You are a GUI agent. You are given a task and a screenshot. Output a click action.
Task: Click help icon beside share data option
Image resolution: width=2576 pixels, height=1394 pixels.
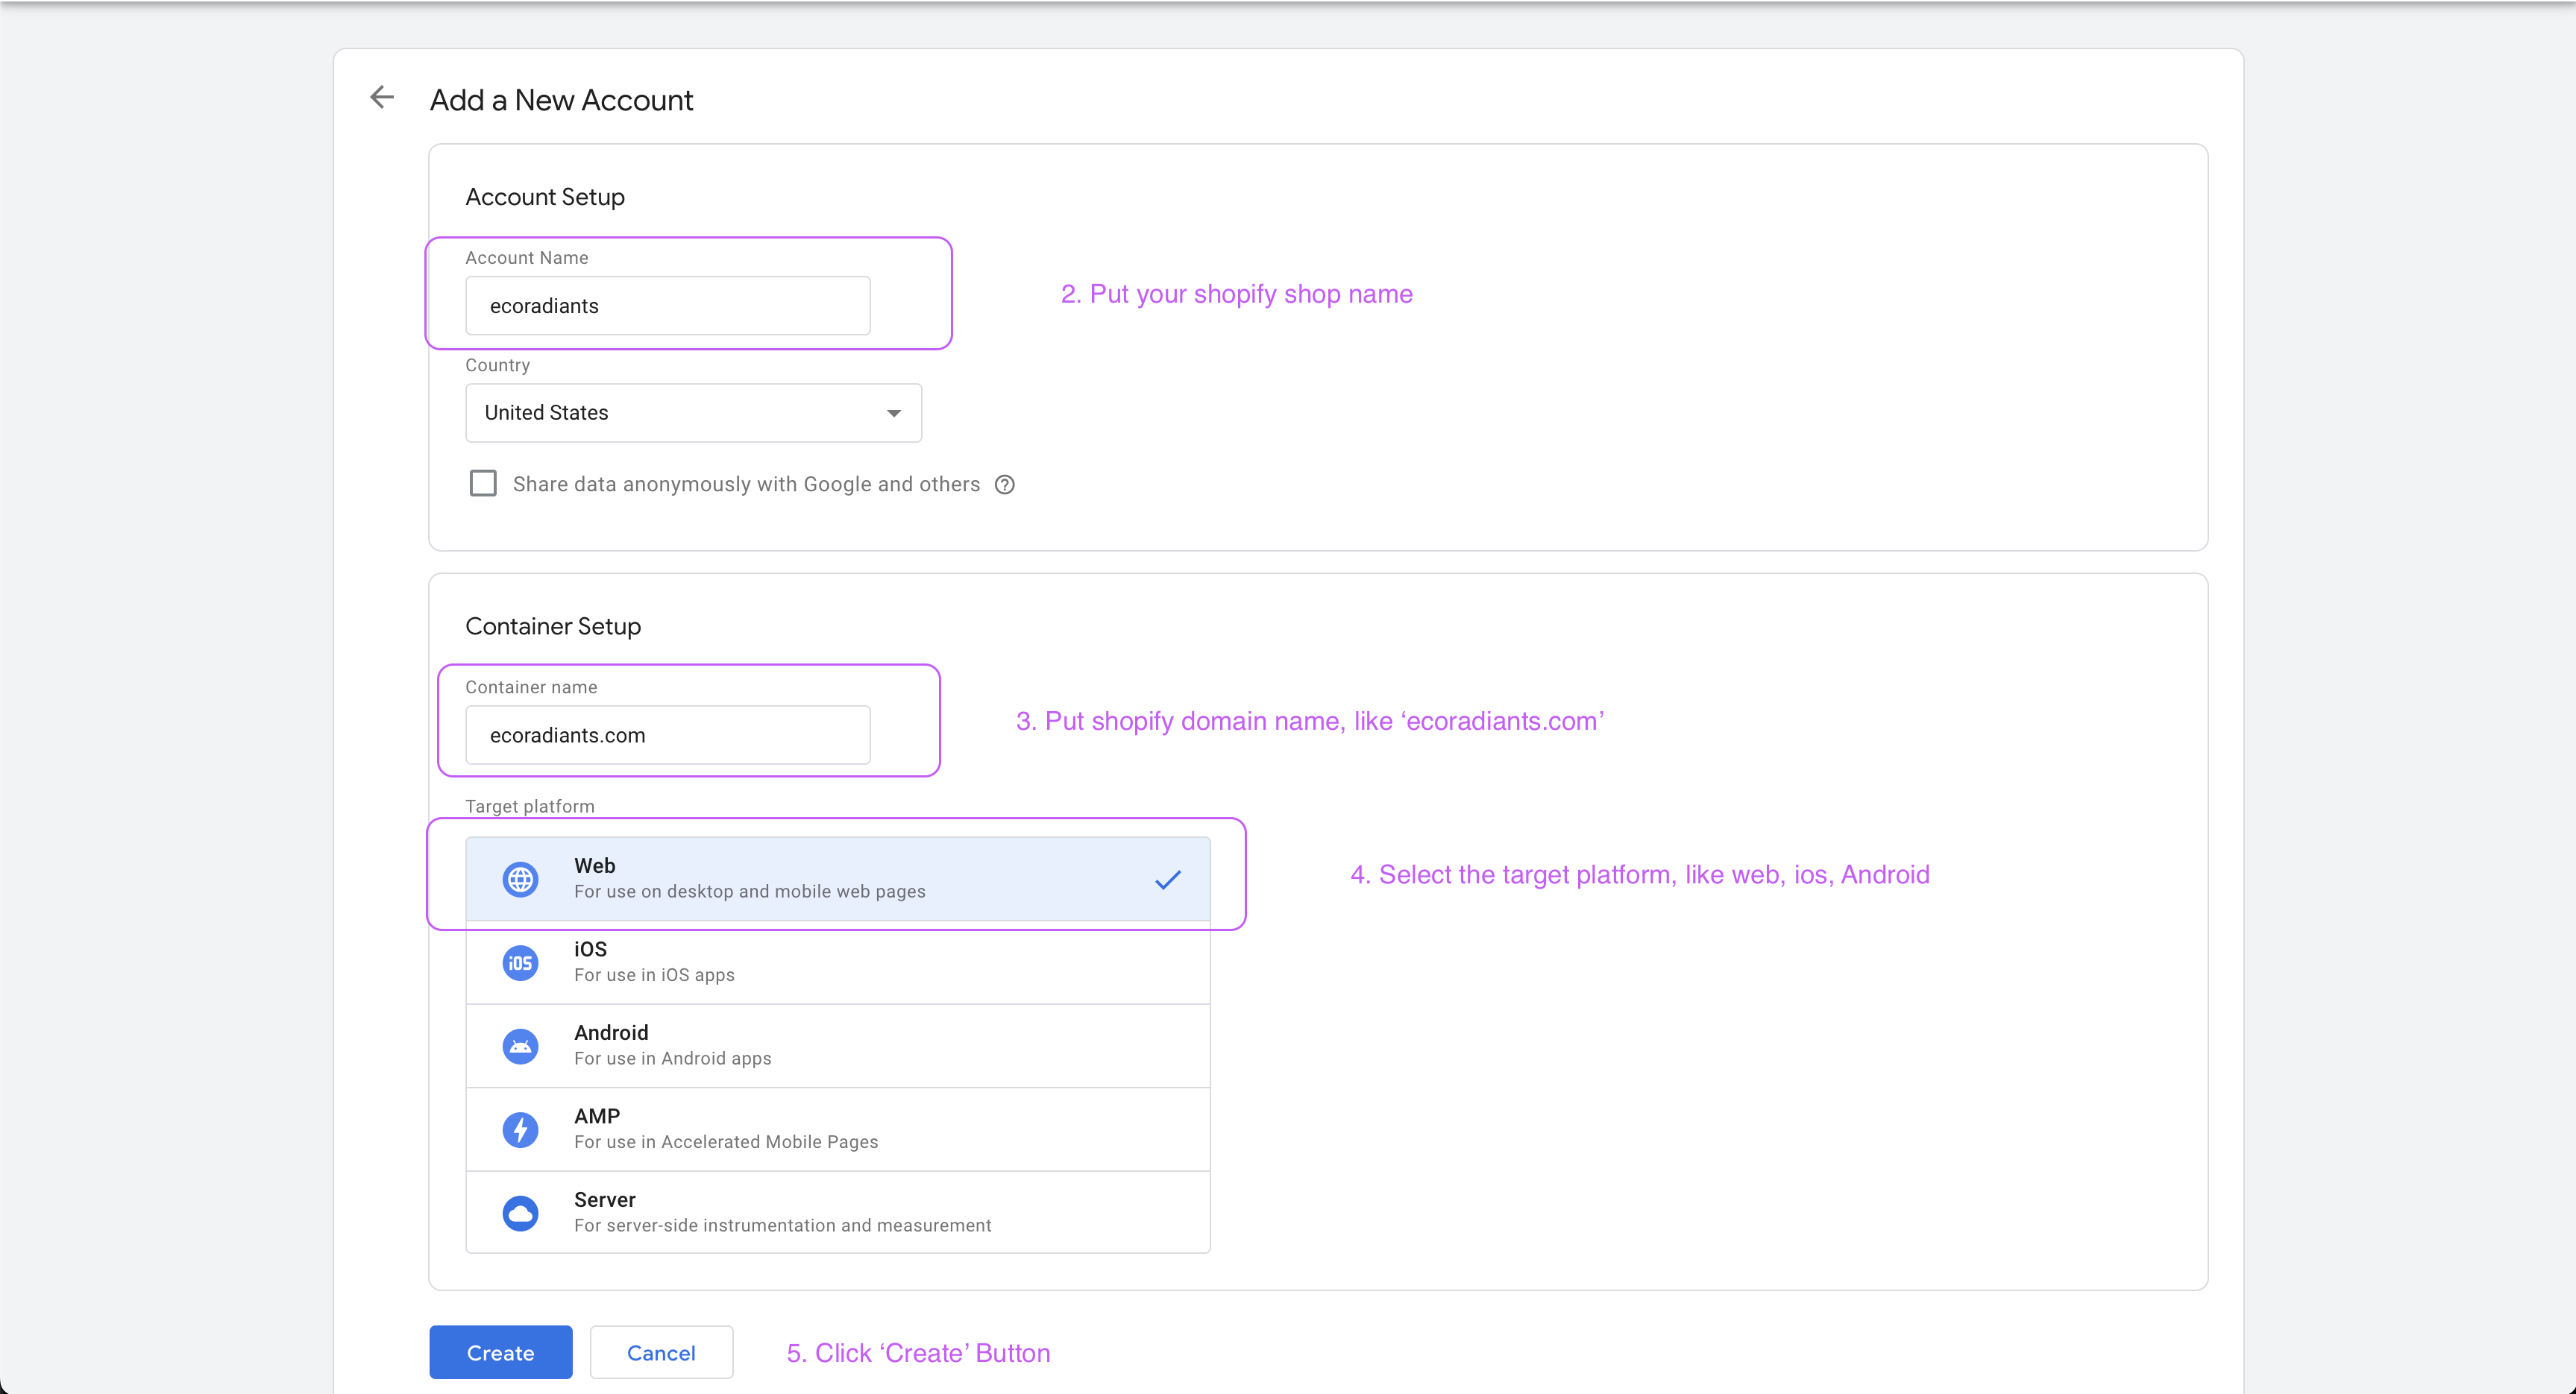click(1005, 485)
